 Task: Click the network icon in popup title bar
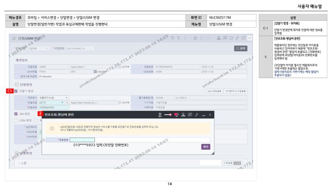[160, 115]
